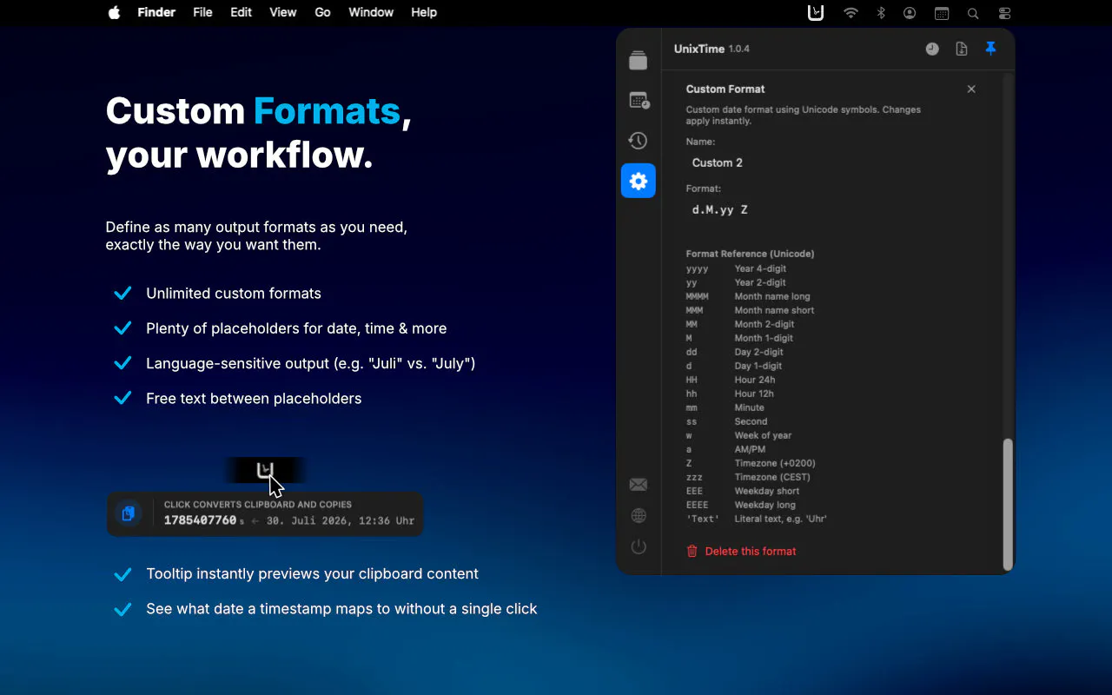The image size is (1112, 695).
Task: Click the HH Hour 24h row
Action: pos(731,380)
